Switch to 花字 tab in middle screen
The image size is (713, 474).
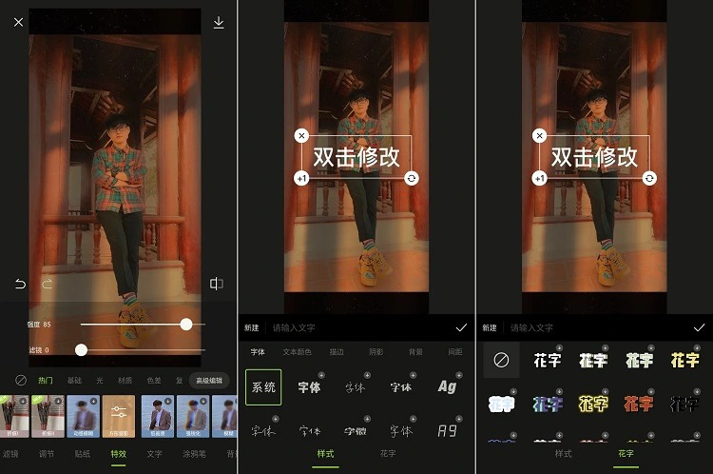coord(388,453)
